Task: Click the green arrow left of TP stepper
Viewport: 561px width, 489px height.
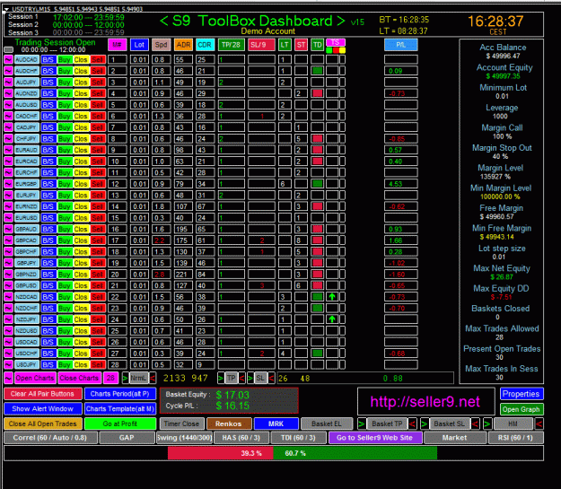Action: (x=221, y=378)
